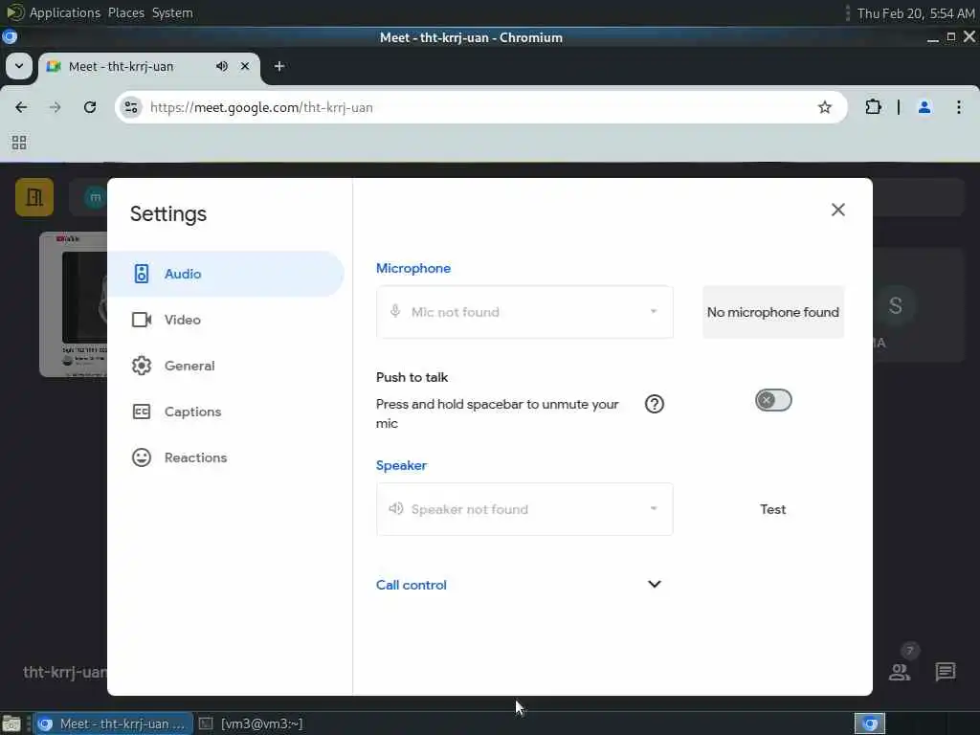This screenshot has height=735, width=980.
Task: Click the tht-krrj-uan meeting code text
Action: (65, 673)
